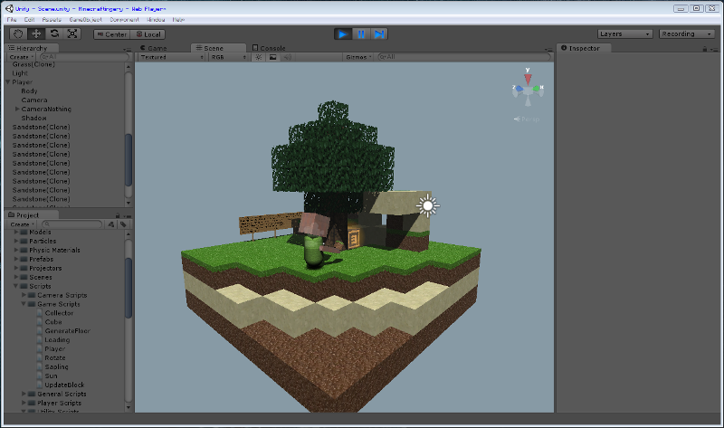The image size is (724, 428).
Task: Click the Step frame button
Action: (x=379, y=34)
